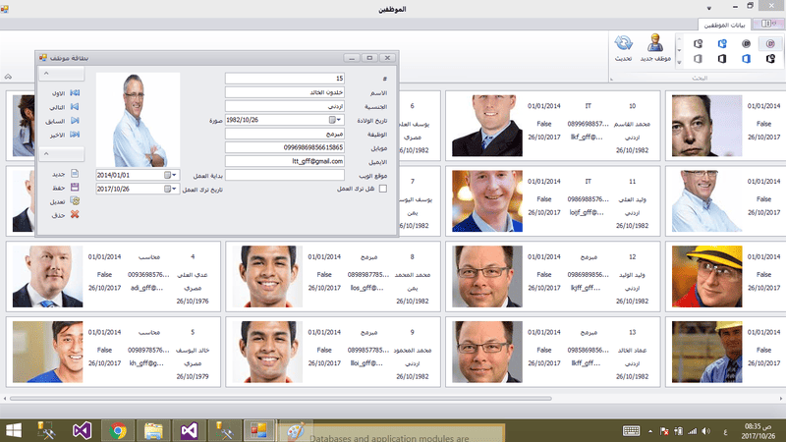Select the blue Office gallery icon in bottom row
786x442 pixels.
click(x=747, y=59)
